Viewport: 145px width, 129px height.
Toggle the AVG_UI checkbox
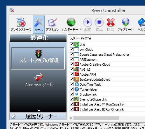[x=71, y=69]
